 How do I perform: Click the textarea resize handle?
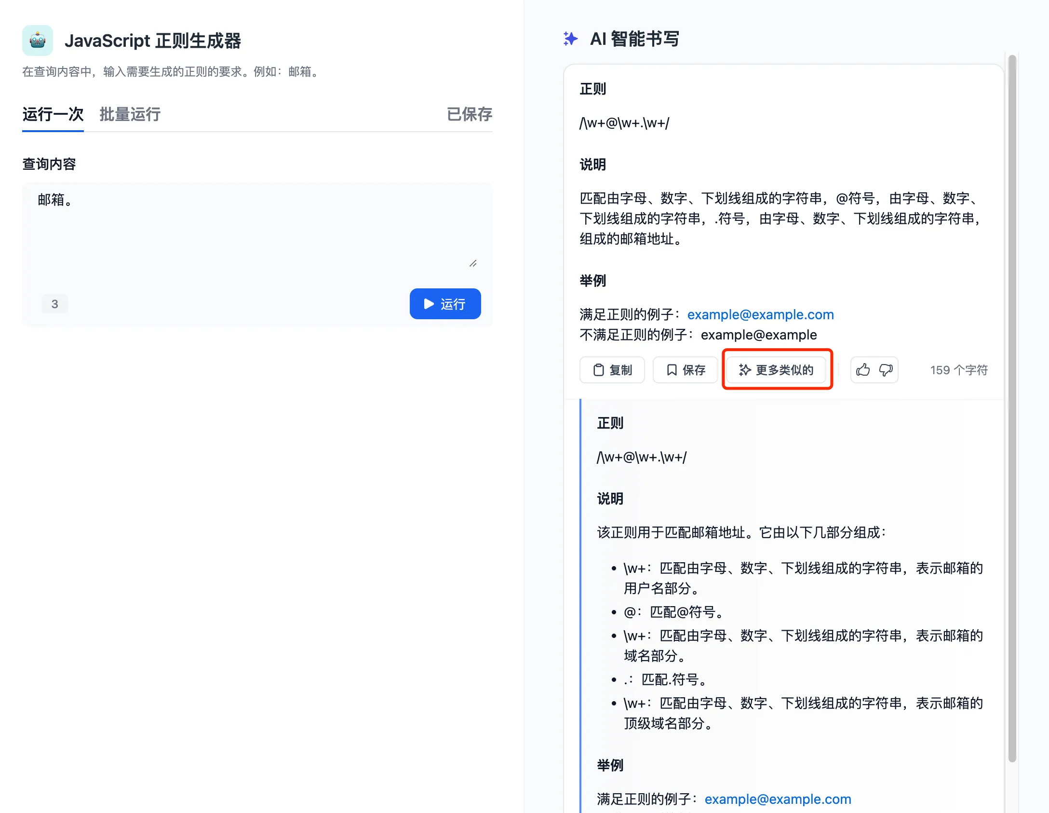473,263
